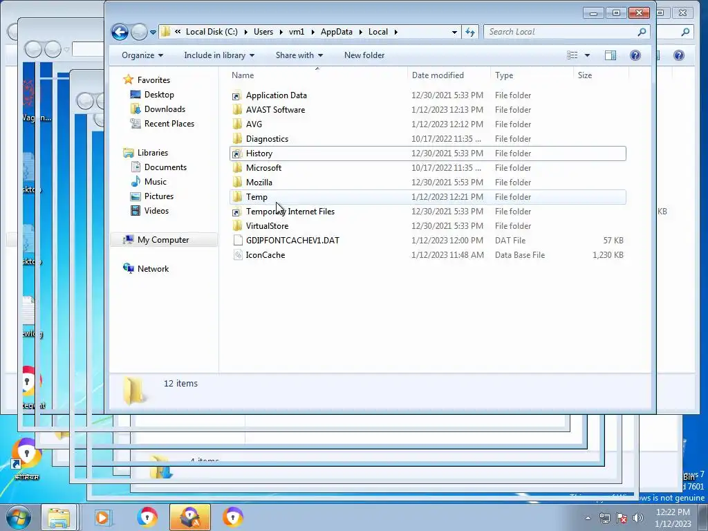708x531 pixels.
Task: Expand the arrow after AppData breadcrumb
Action: pos(361,32)
